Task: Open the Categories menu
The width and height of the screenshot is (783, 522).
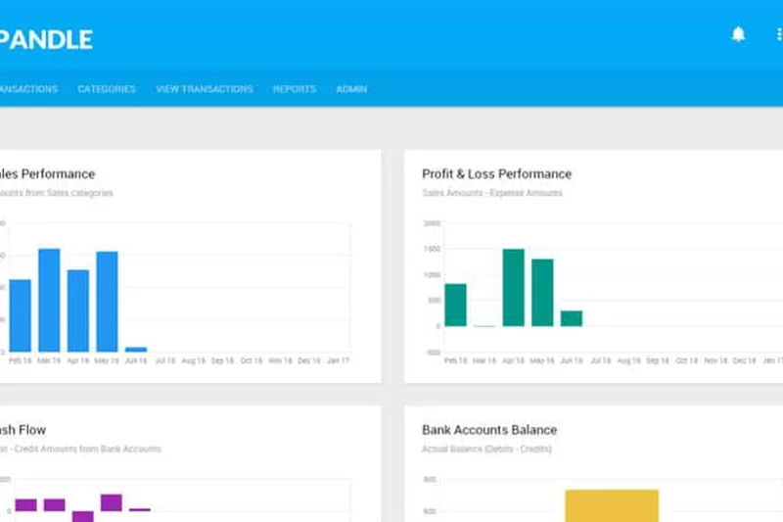Action: click(x=107, y=89)
